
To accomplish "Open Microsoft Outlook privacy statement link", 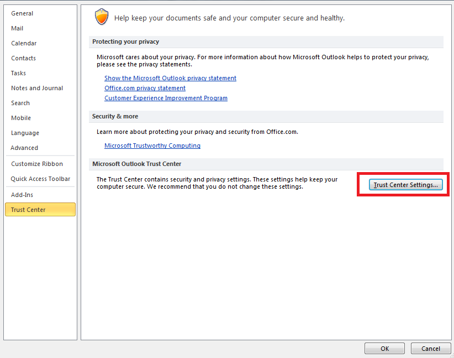I will click(x=170, y=78).
